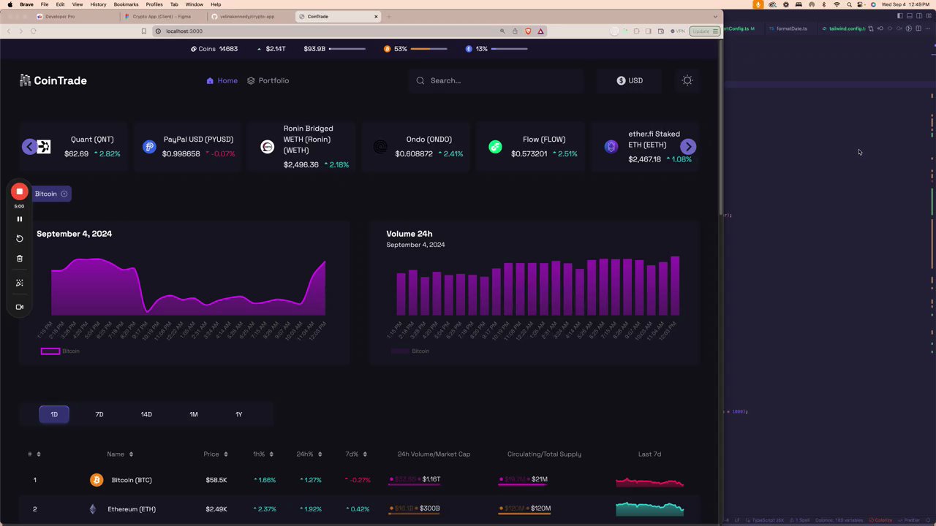Open the USD currency dropdown
This screenshot has height=526, width=936.
(630, 80)
